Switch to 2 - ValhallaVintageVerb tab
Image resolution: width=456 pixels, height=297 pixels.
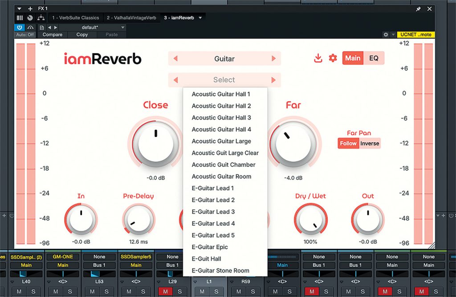point(131,18)
